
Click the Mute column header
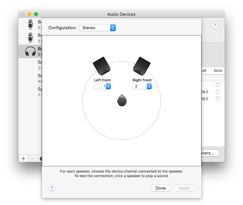[218, 71]
